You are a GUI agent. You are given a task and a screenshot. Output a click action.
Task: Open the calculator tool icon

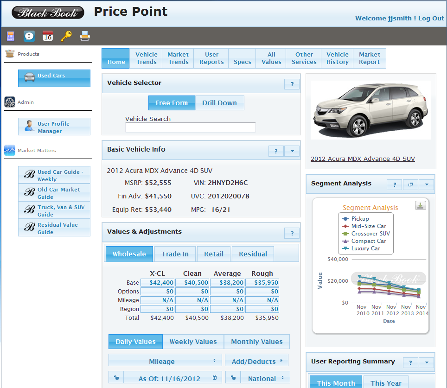click(x=11, y=36)
